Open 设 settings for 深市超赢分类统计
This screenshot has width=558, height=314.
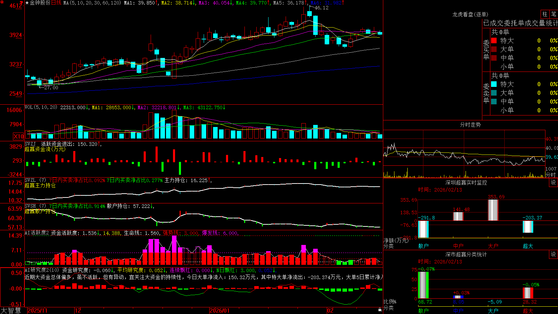(x=553, y=254)
